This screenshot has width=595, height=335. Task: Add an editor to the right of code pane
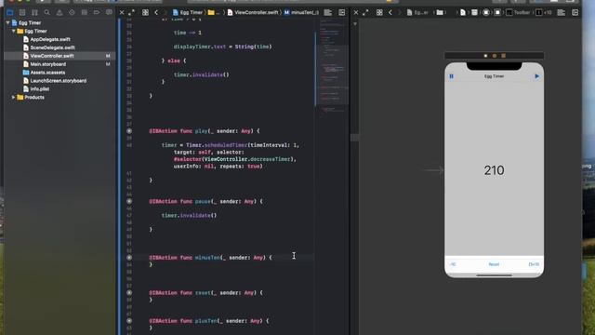click(x=342, y=12)
